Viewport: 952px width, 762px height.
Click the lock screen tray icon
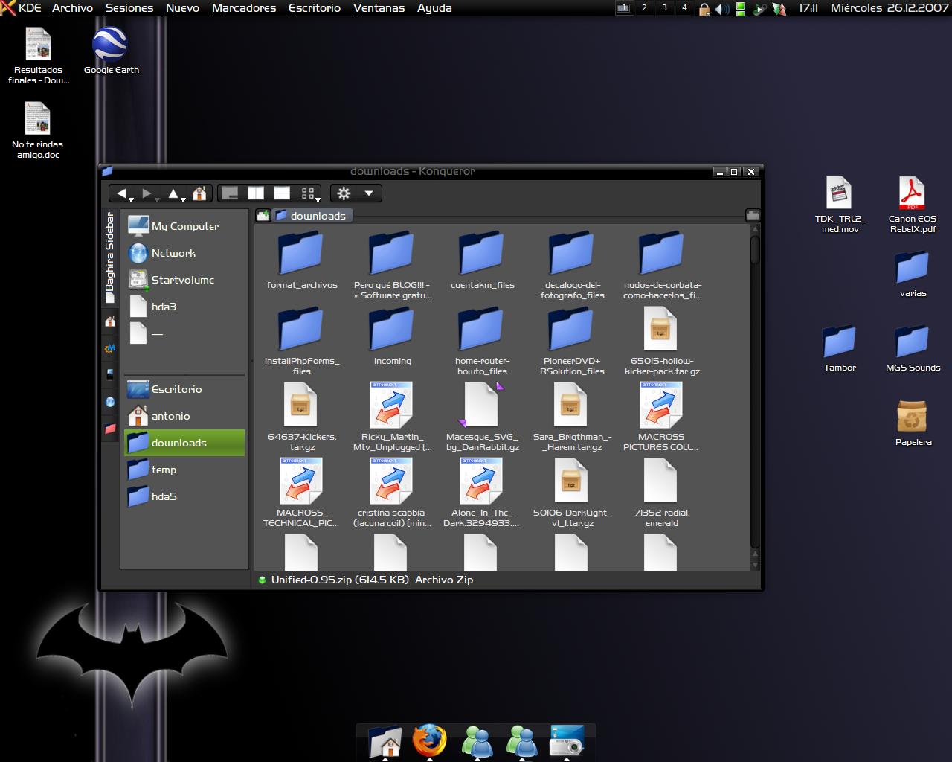[704, 9]
